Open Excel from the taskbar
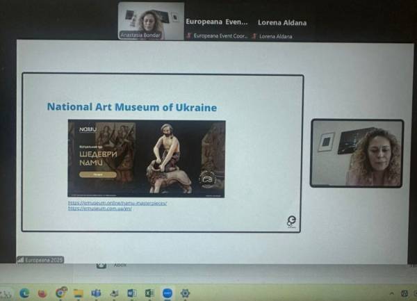This screenshot has height=301, width=417. (149, 293)
